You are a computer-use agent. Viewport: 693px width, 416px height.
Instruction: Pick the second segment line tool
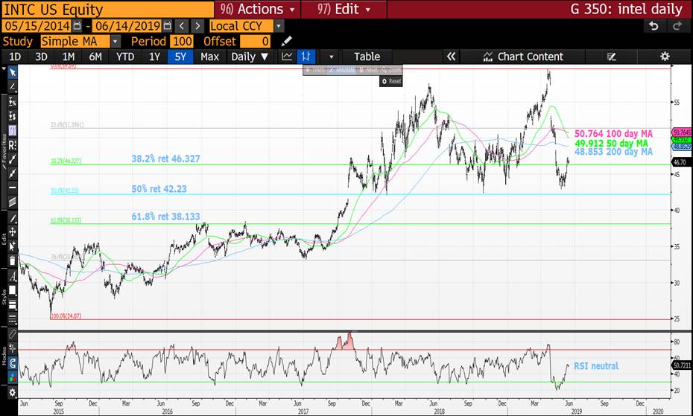(13, 173)
